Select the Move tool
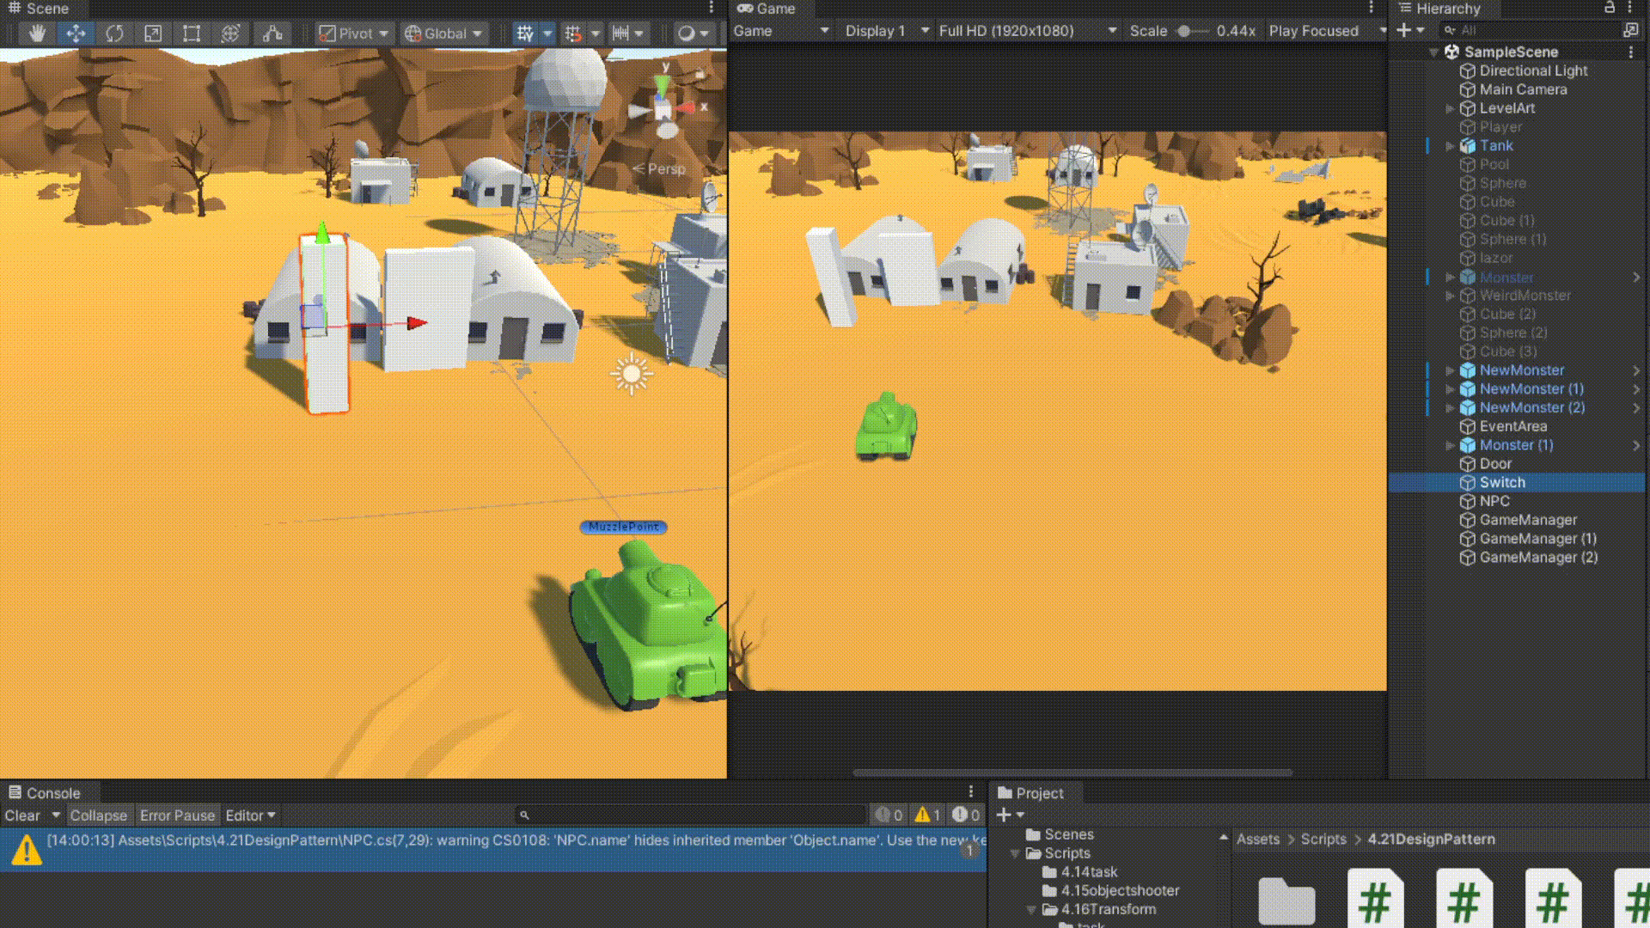Screen dimensions: 1650x928 pos(76,34)
